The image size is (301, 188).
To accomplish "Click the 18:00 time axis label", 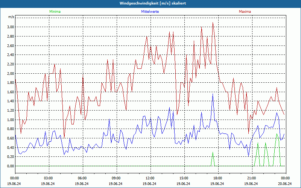I will tap(217, 178).
